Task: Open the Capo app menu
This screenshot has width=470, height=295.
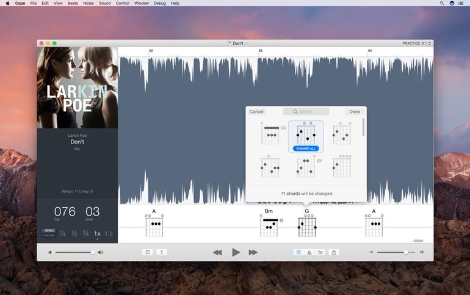Action: [x=20, y=3]
